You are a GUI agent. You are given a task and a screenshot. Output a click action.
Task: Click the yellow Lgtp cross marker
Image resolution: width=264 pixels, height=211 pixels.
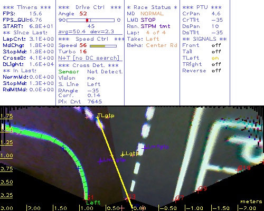click(122, 155)
